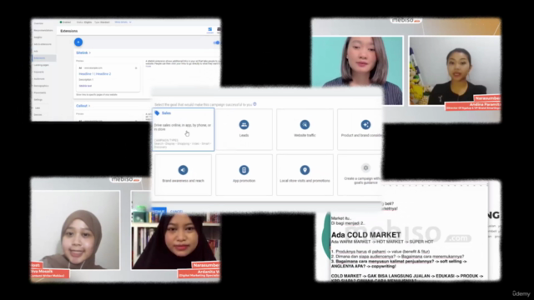Choose Product and brand consideration goal icon
Screen dimensions: 534x300
pyautogui.click(x=365, y=125)
